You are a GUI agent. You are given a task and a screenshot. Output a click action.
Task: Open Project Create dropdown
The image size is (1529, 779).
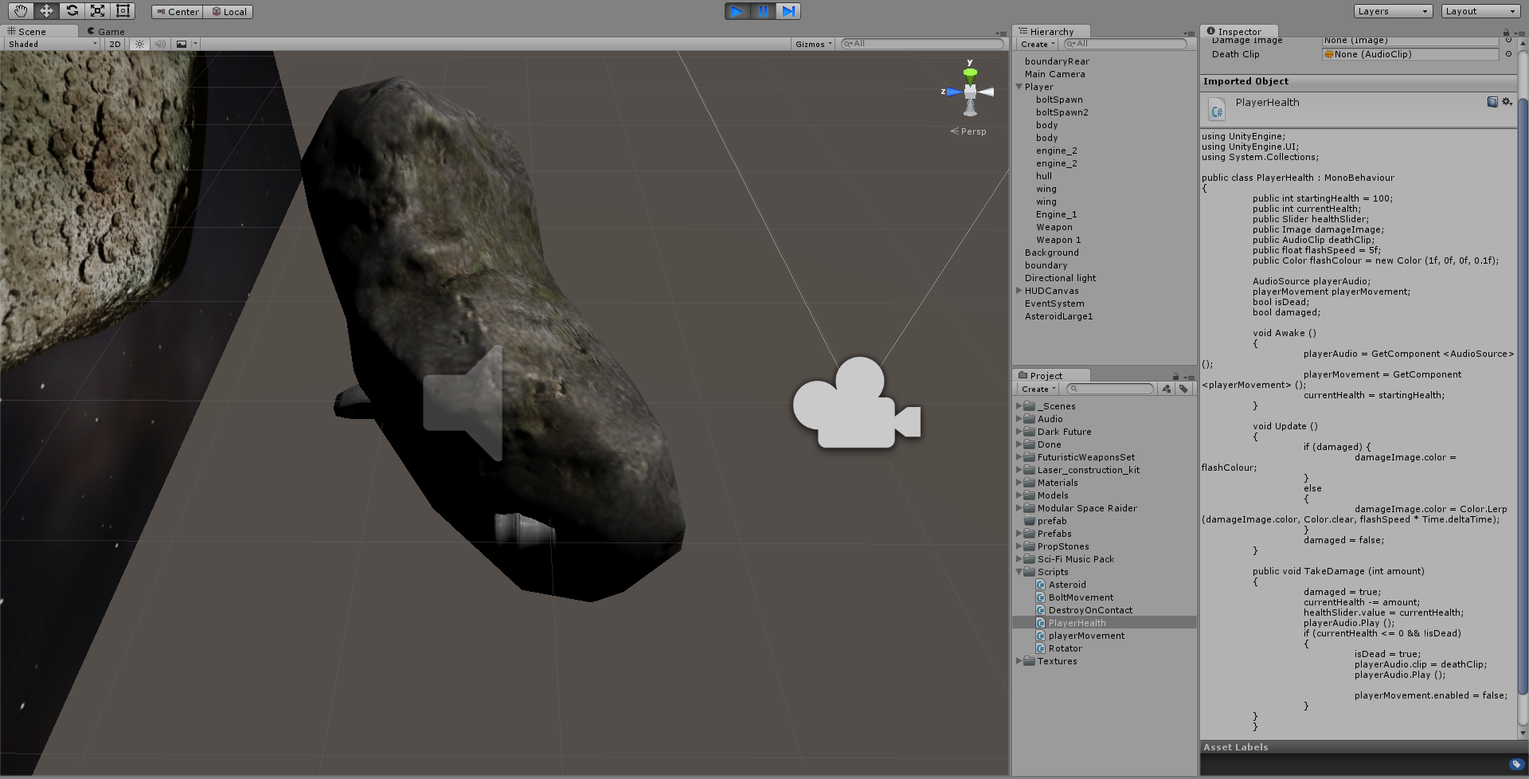[1038, 389]
